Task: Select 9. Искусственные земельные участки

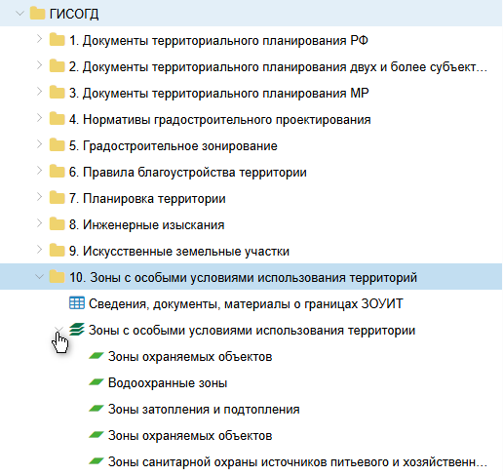Action: (179, 252)
